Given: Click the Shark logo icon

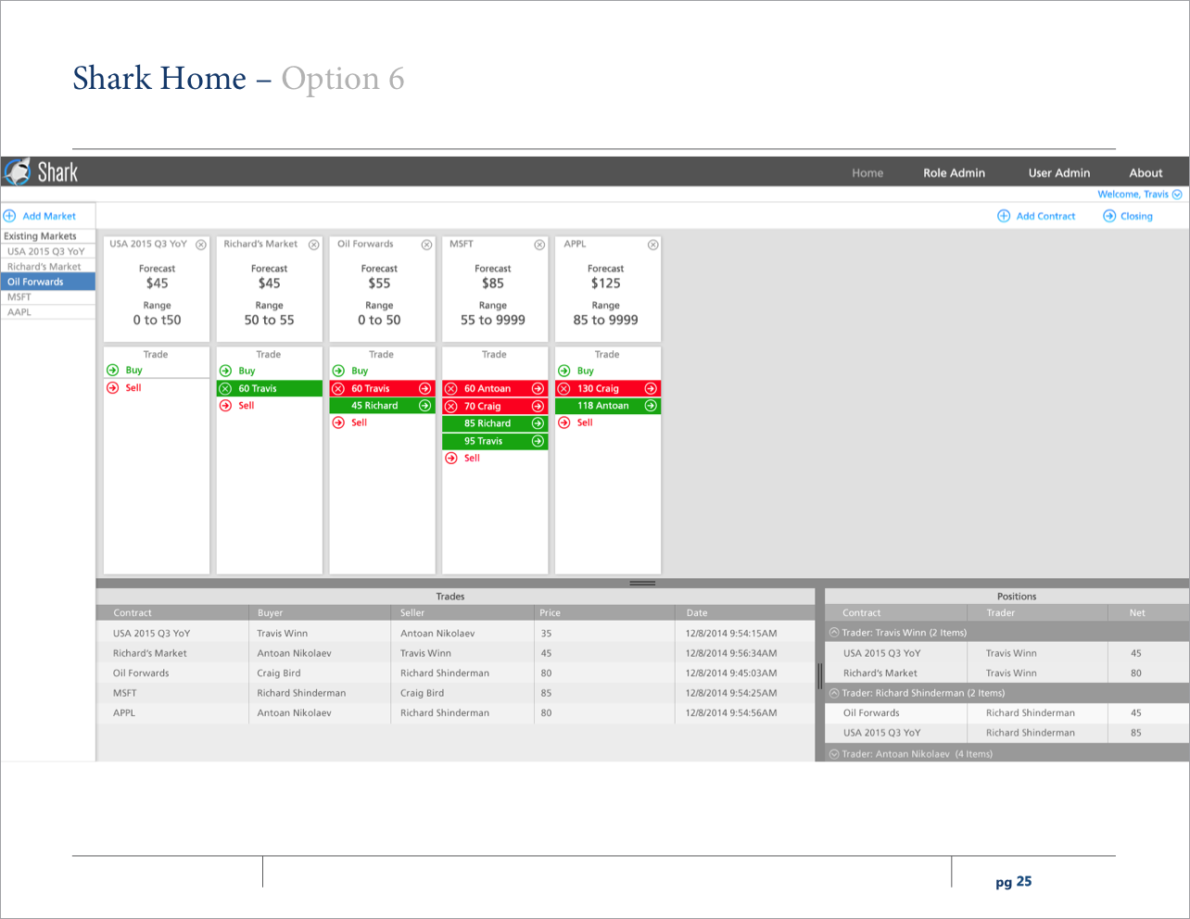Looking at the screenshot, I should [x=18, y=172].
